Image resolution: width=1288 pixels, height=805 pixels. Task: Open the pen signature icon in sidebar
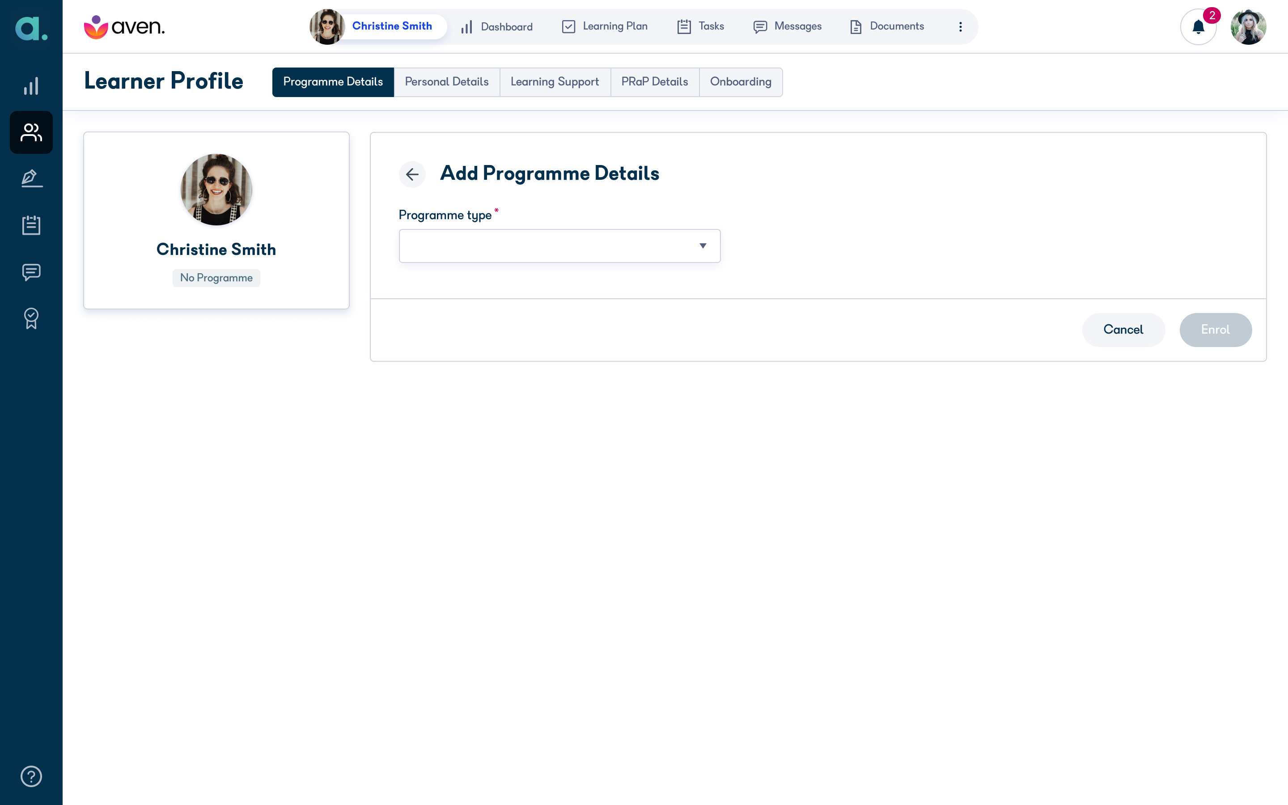point(31,178)
